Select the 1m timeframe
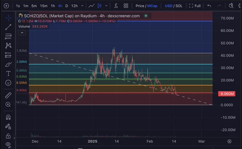This screenshot has height=149, width=242. tap(26, 6)
